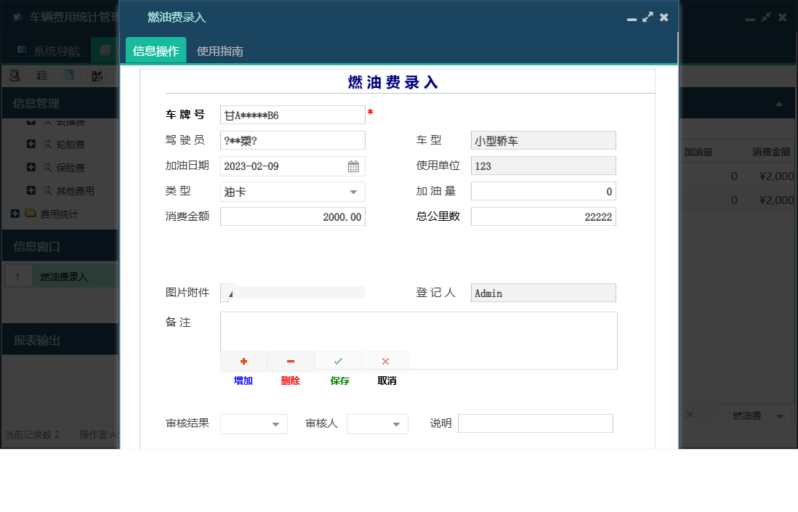Click the green checkmark 保存 icon

point(338,361)
